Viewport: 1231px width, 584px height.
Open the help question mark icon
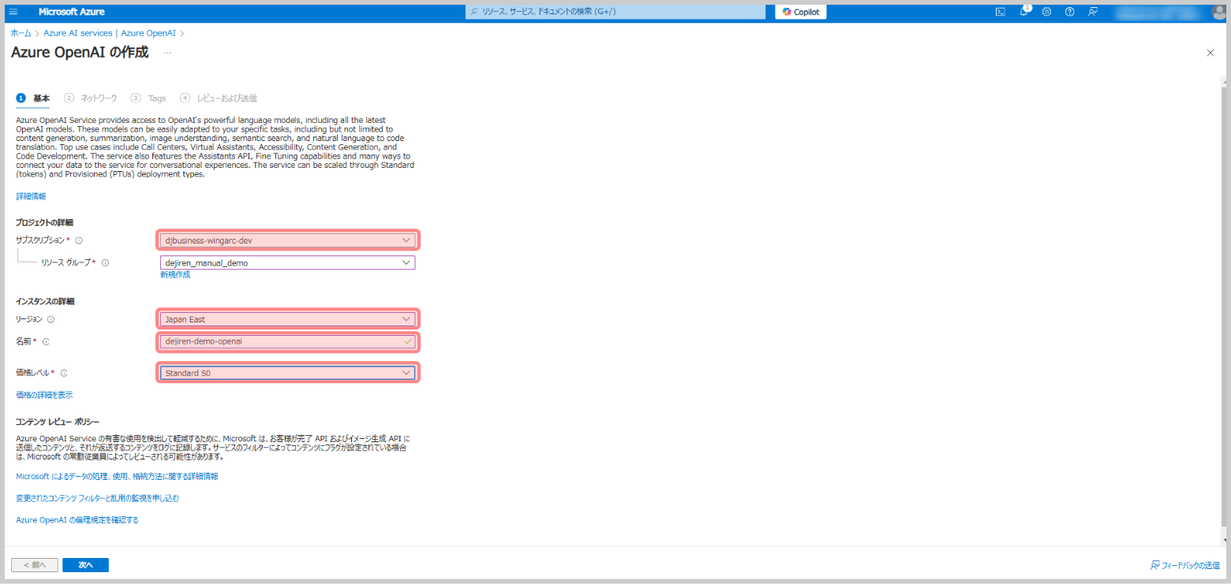(1069, 12)
